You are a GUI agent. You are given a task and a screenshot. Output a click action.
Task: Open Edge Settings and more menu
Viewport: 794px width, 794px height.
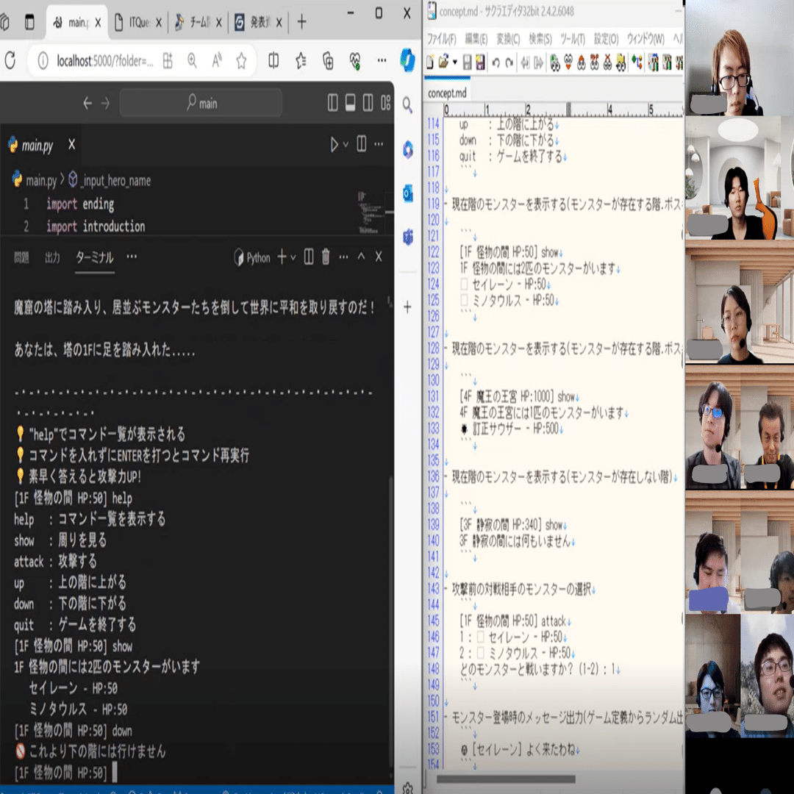point(382,60)
